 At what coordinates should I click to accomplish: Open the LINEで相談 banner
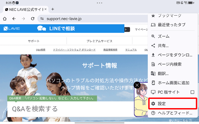point(62,28)
